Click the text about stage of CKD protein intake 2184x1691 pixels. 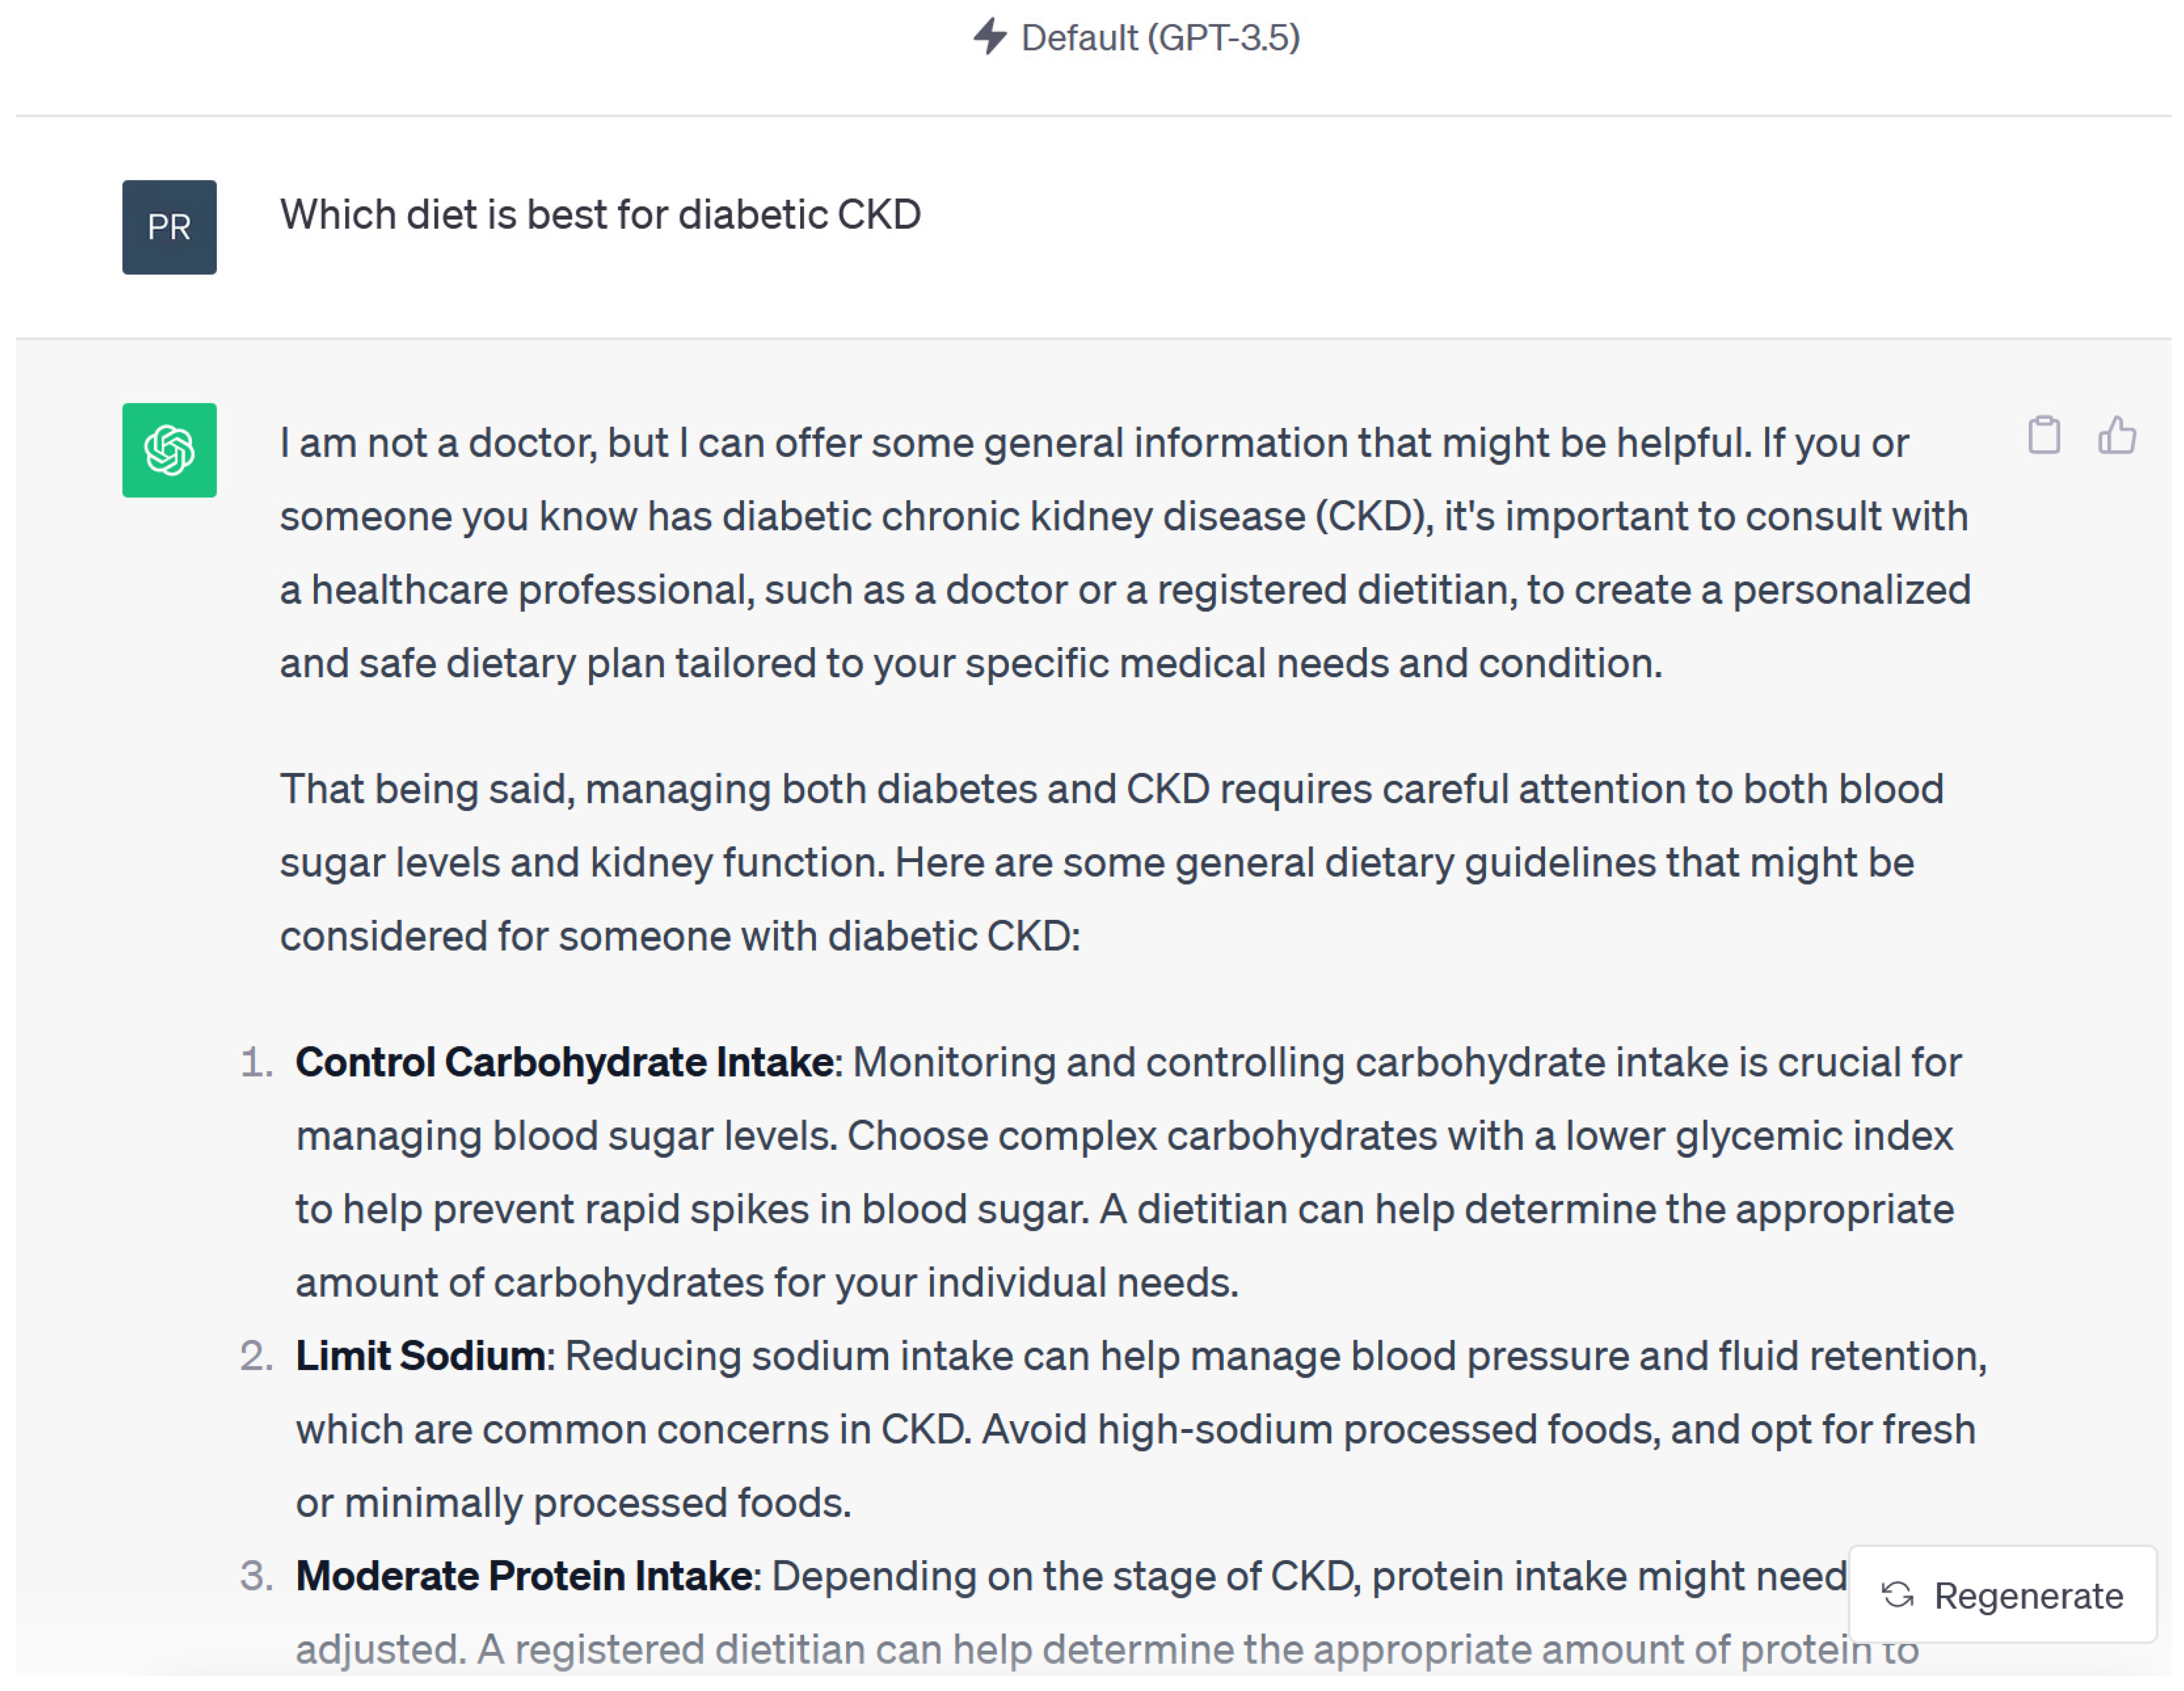point(1300,1576)
